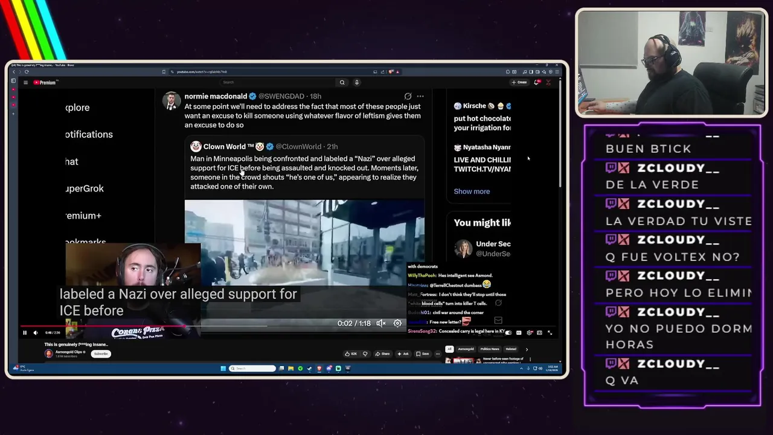Like the video with thumbs up
The width and height of the screenshot is (773, 435).
(x=350, y=353)
